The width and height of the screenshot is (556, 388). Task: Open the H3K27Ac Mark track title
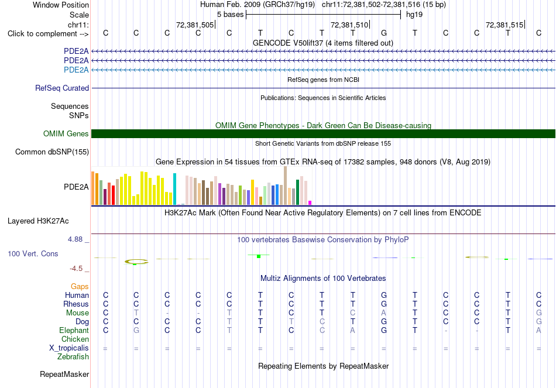point(323,213)
